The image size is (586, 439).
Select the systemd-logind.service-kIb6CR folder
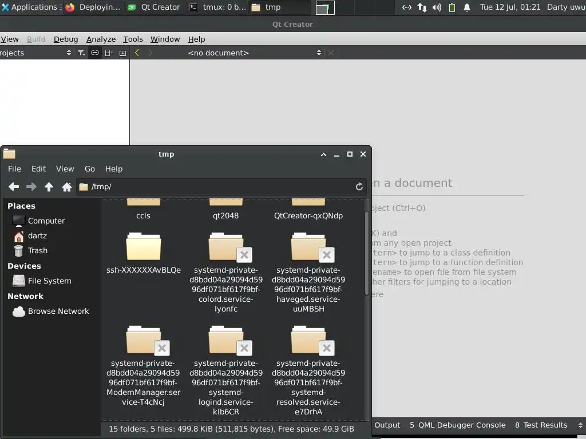tap(225, 371)
